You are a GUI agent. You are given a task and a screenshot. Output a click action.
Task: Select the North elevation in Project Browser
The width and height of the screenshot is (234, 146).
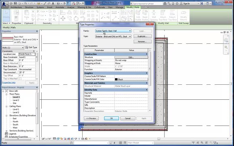[15, 122]
